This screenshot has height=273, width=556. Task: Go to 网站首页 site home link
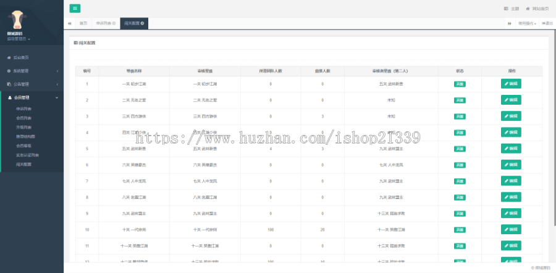(537, 9)
